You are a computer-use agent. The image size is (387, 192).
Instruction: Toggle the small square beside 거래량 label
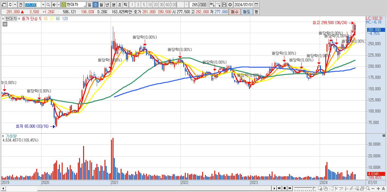pyautogui.click(x=3, y=136)
